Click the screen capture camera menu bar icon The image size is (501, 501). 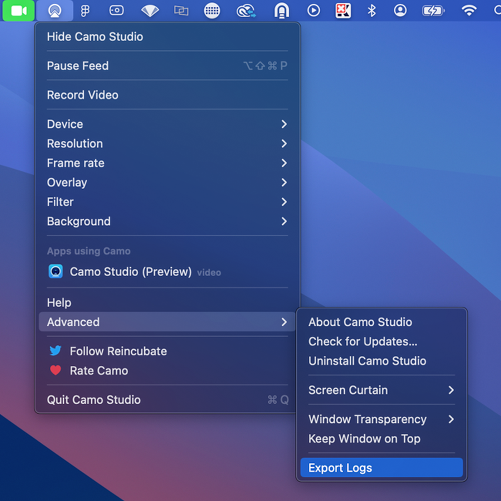click(116, 11)
